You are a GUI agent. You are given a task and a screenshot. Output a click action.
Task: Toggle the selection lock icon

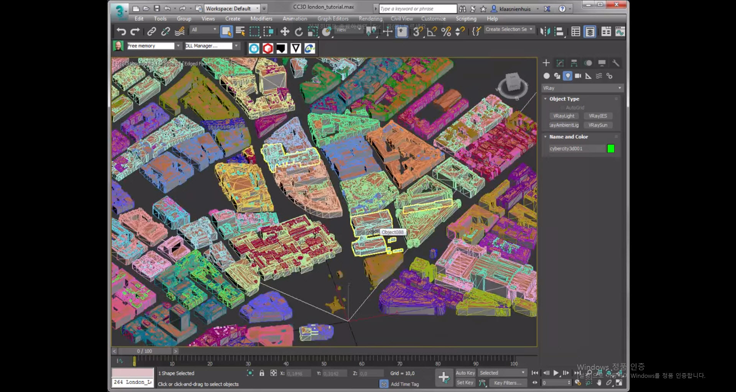click(262, 373)
